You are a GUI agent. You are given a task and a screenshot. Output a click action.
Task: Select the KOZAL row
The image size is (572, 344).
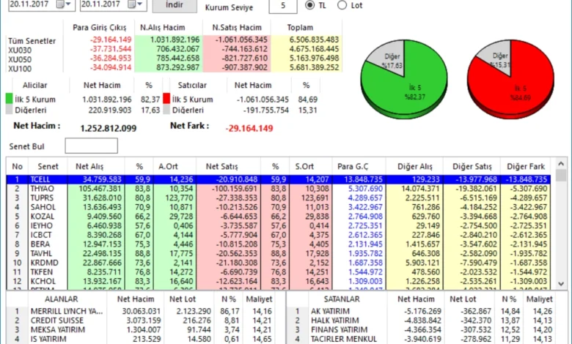click(279, 217)
